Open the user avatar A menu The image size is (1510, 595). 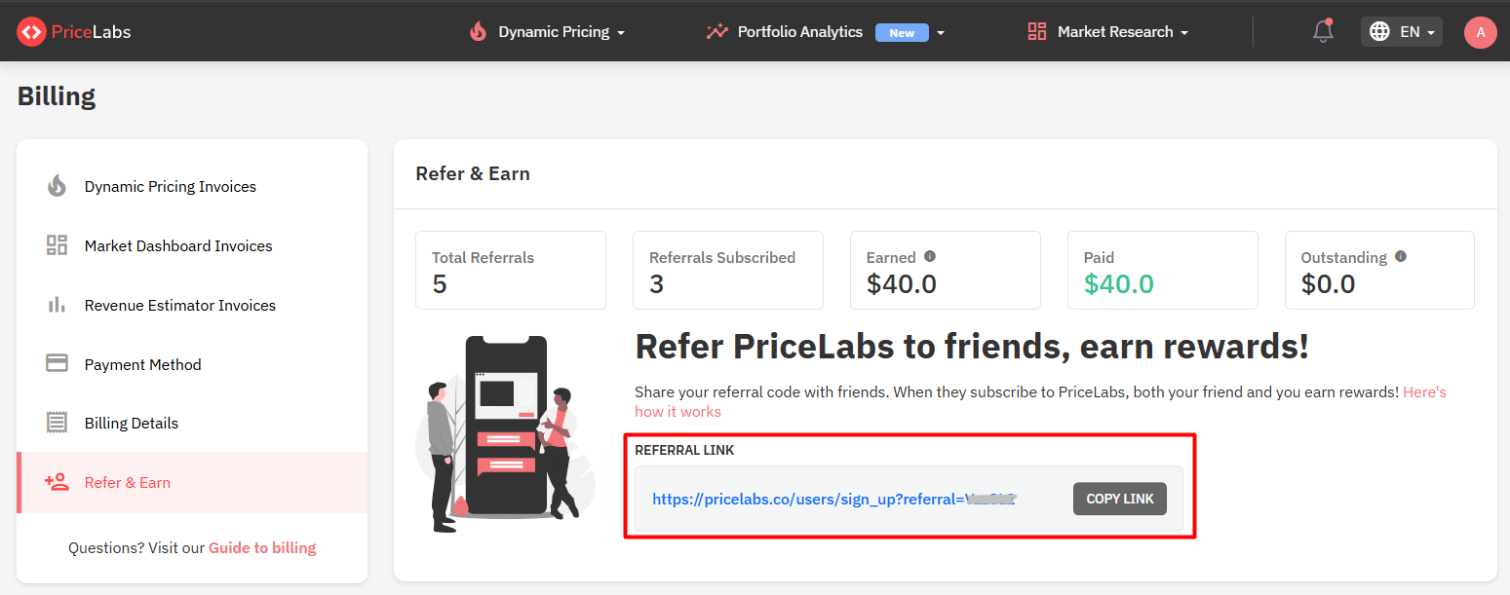[1481, 32]
